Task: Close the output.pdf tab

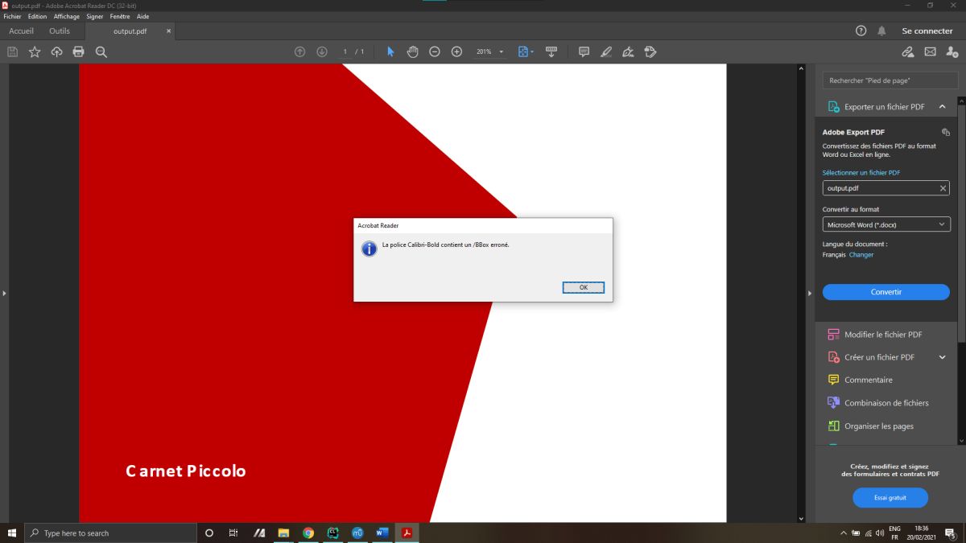Action: coord(168,31)
